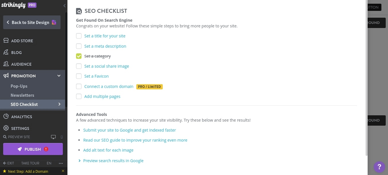Image resolution: width=388 pixels, height=175 pixels.
Task: Switch to desktop preview monitor icon
Action: [x=53, y=137]
